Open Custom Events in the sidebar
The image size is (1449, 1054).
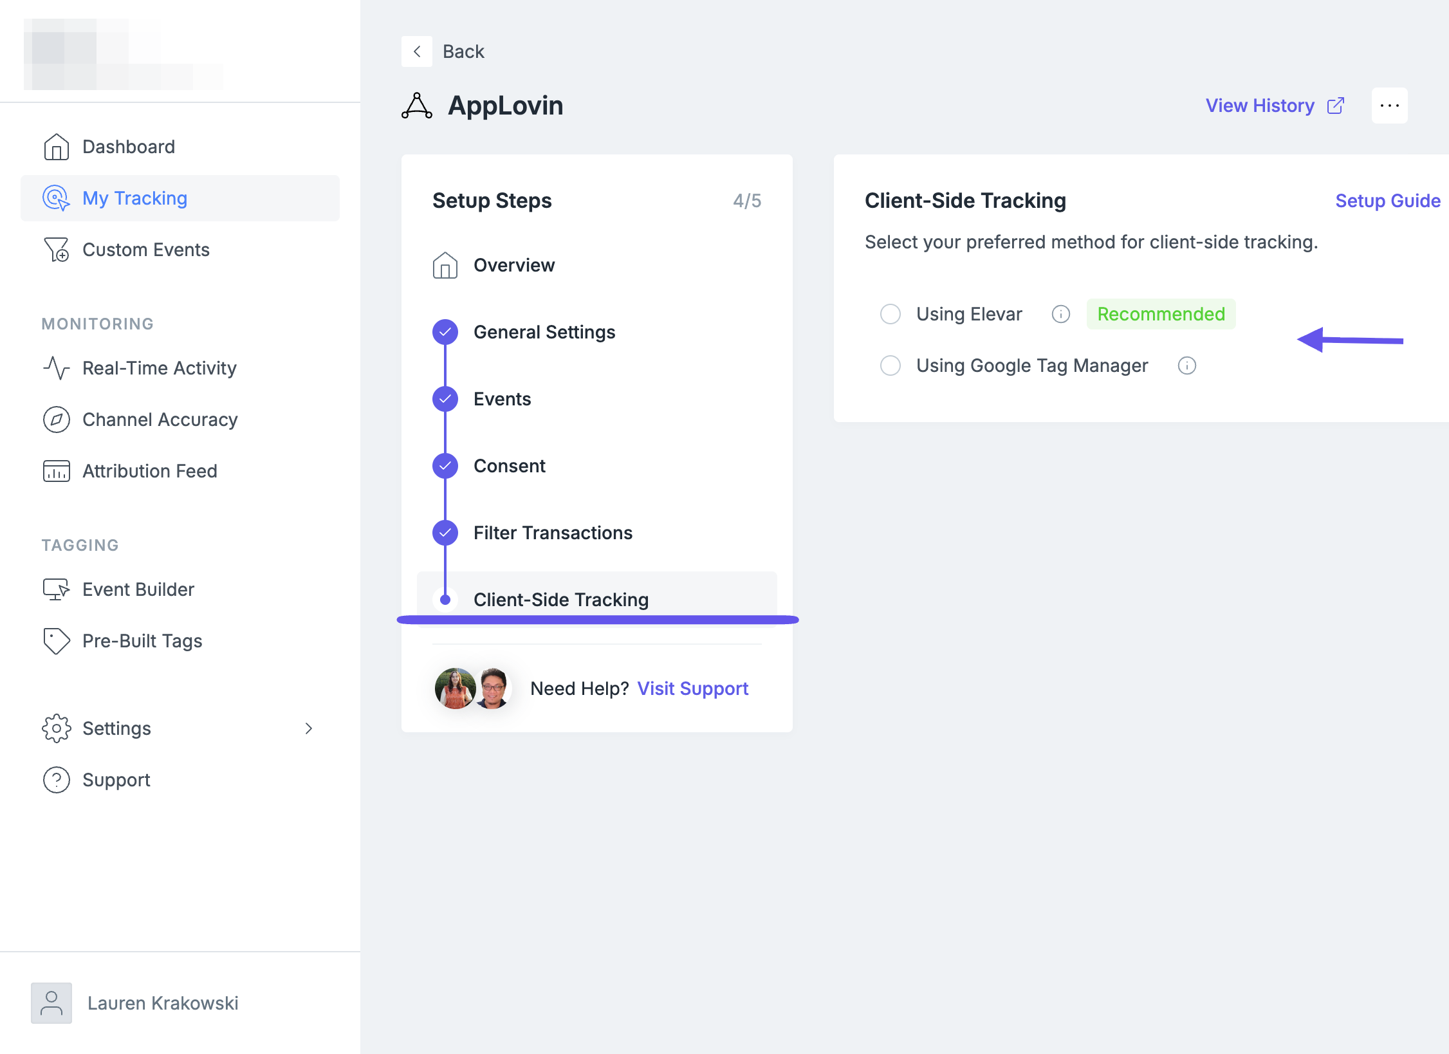click(180, 250)
